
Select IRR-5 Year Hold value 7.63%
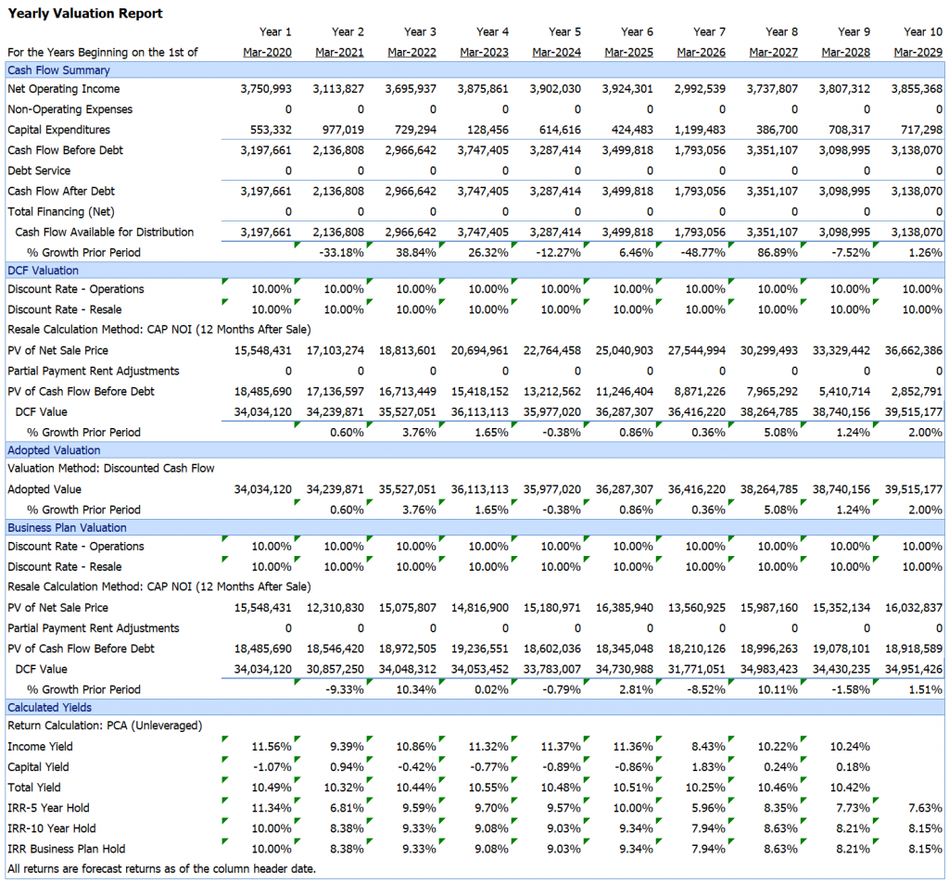926,809
